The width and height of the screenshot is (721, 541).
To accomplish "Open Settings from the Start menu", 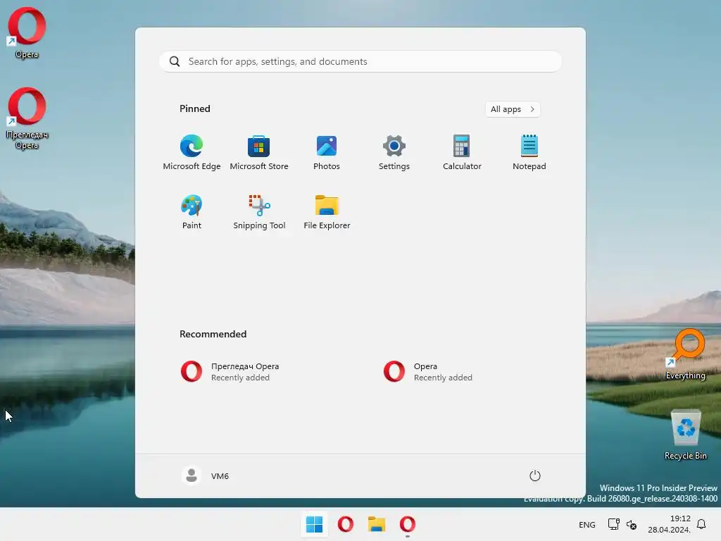I will click(x=394, y=153).
